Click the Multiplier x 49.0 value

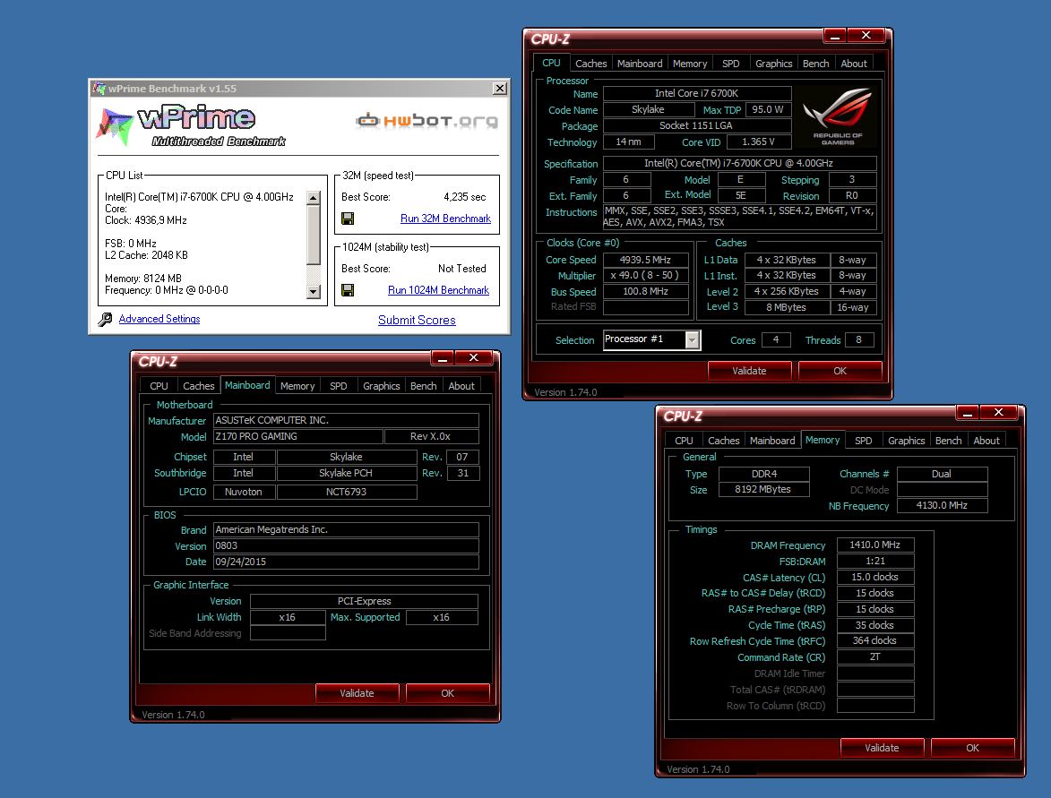(x=645, y=275)
